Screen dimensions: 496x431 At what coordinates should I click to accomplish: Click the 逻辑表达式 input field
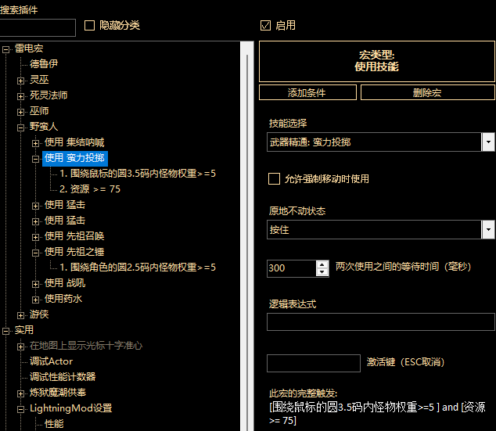[381, 321]
